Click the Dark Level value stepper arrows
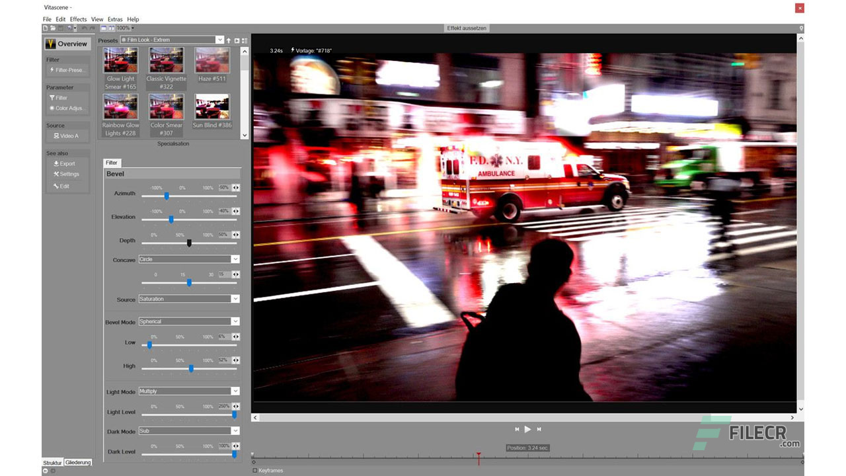 [x=235, y=446]
